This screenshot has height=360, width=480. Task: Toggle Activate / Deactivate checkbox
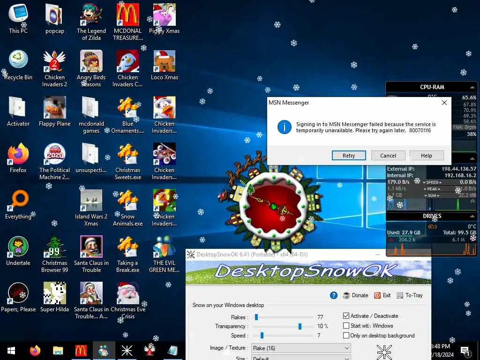point(346,315)
